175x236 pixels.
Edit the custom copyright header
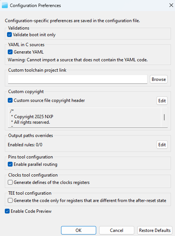[162, 100]
